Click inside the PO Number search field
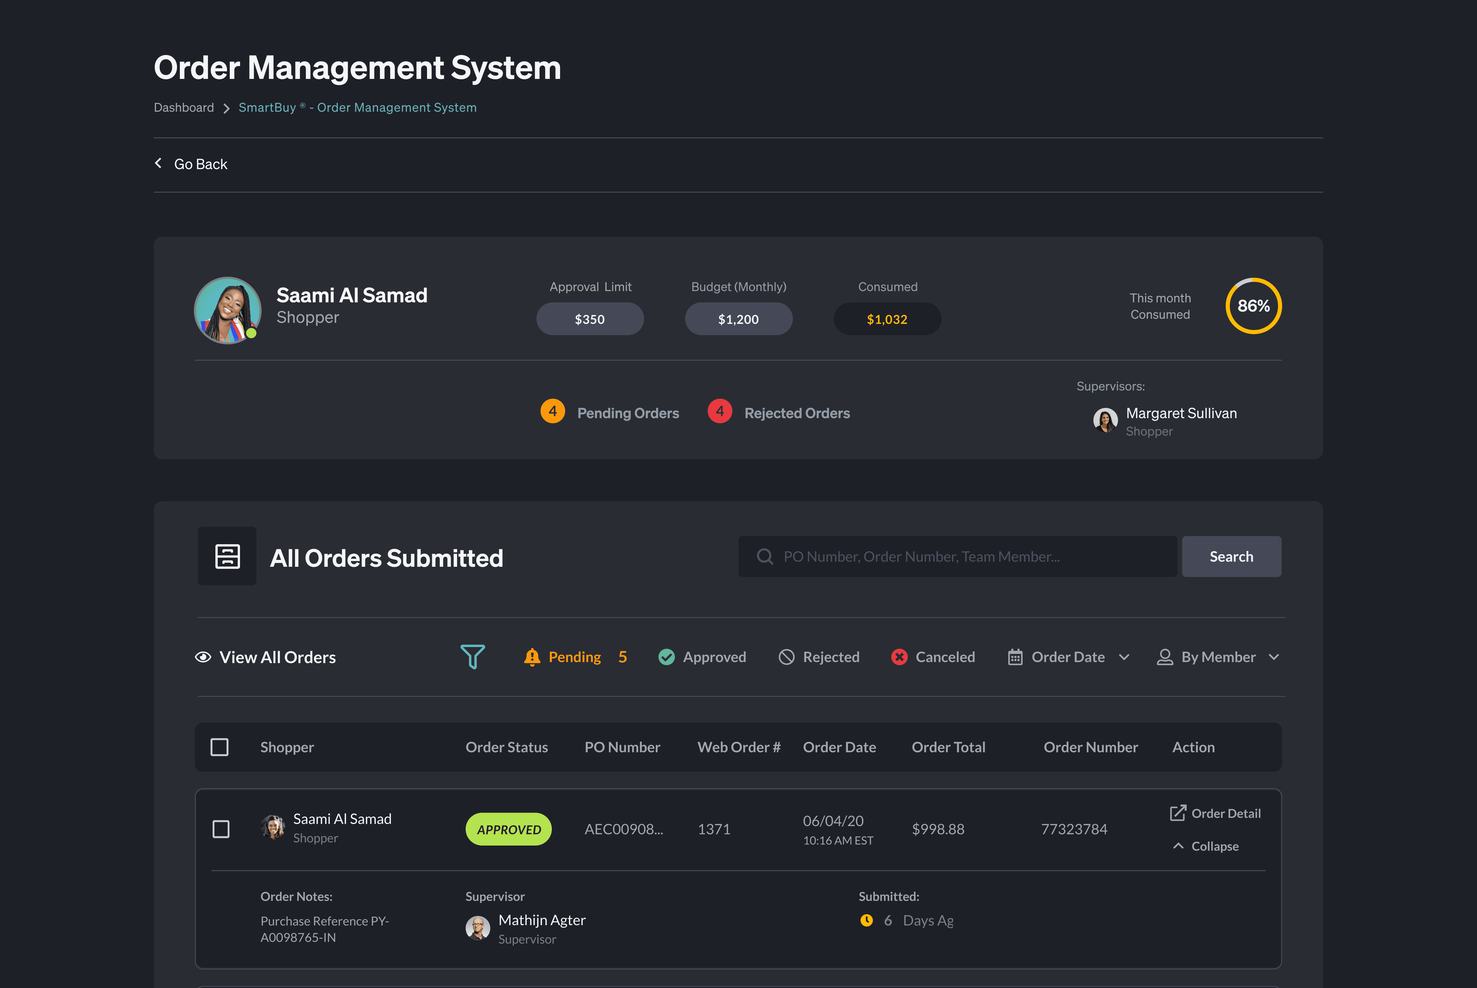This screenshot has height=988, width=1477. click(x=946, y=557)
